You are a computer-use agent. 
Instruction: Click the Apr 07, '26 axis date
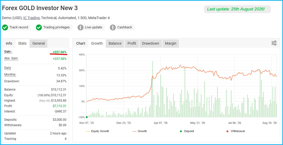pyautogui.click(x=161, y=123)
